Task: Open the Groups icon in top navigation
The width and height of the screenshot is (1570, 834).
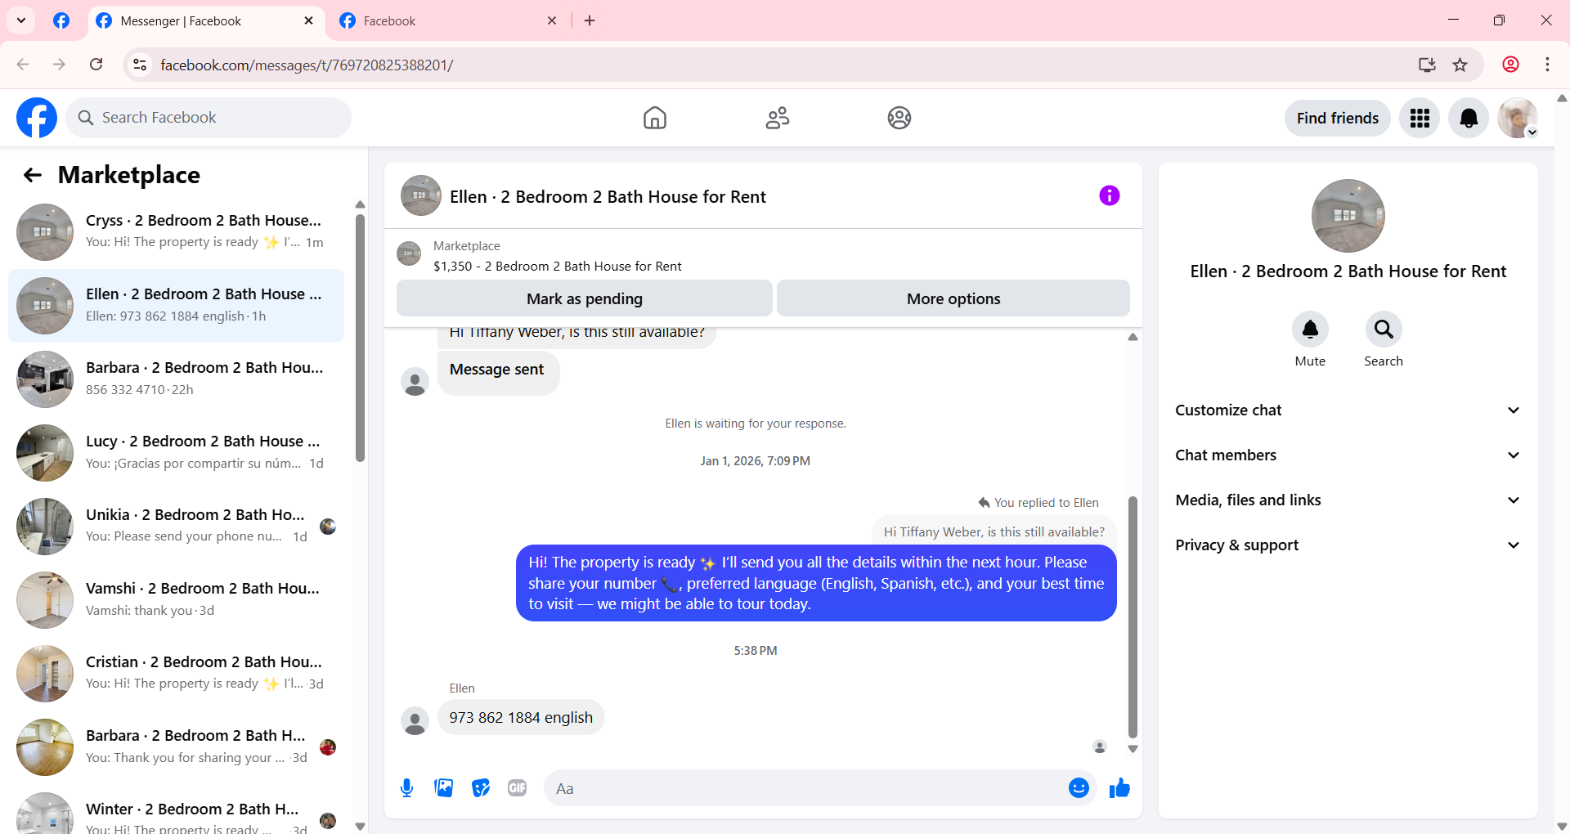Action: coord(899,118)
